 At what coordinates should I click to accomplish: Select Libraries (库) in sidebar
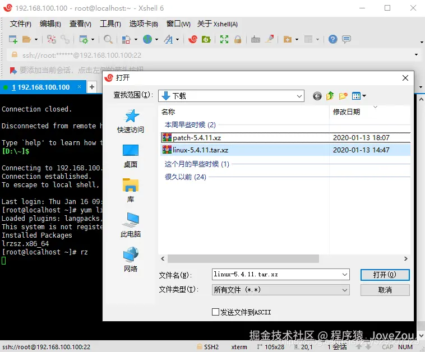pyautogui.click(x=131, y=191)
